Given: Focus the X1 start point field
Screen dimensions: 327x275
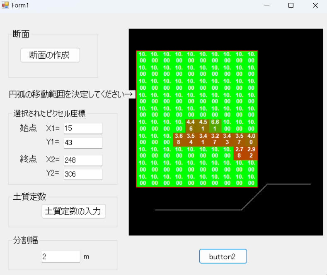Looking at the screenshot, I should [83, 128].
